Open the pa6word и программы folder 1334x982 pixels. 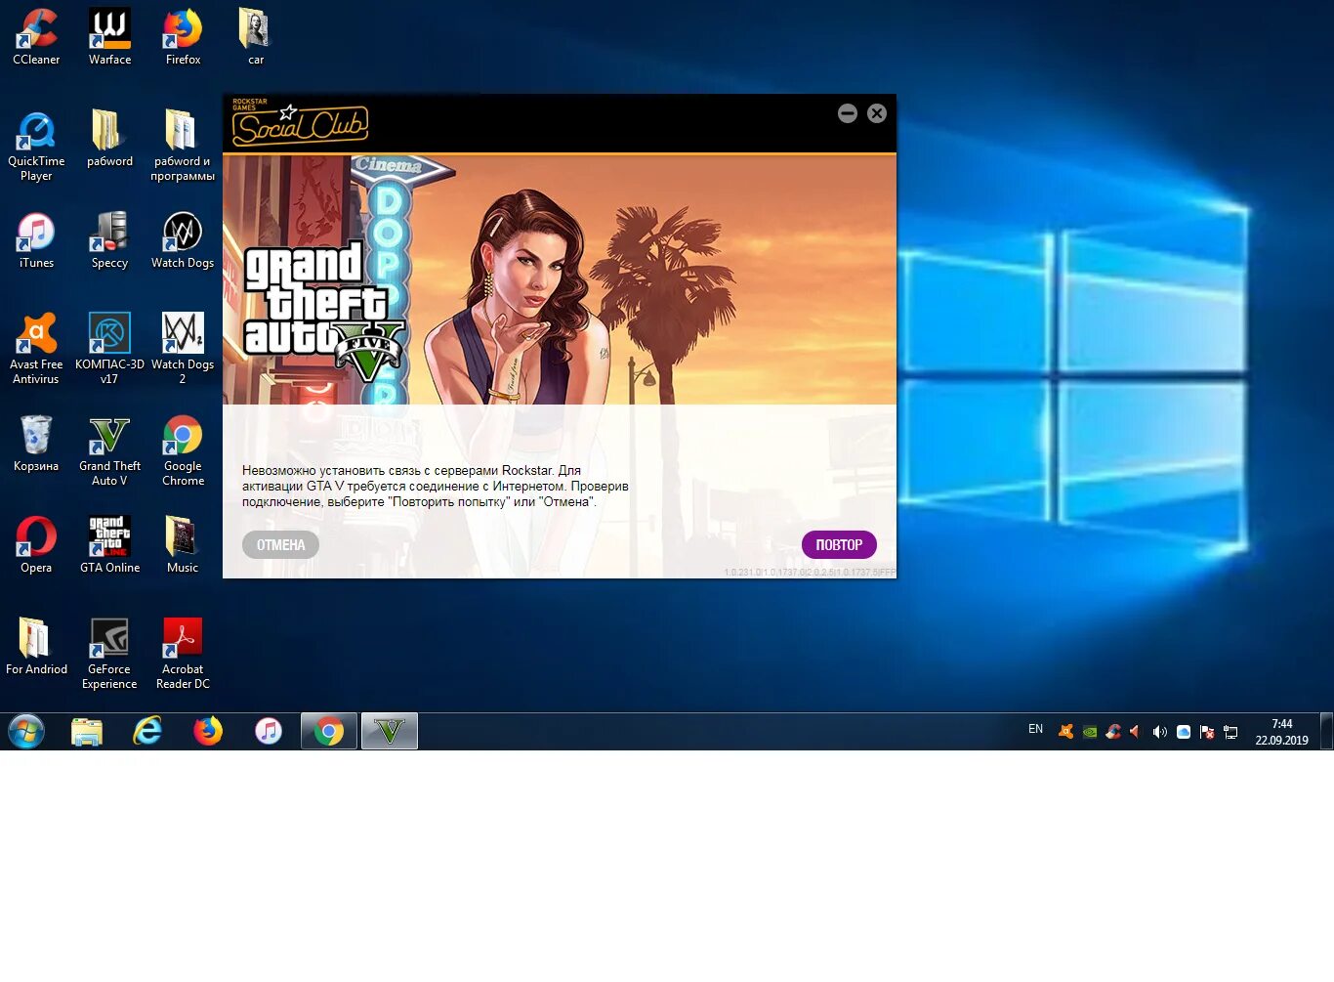click(183, 147)
